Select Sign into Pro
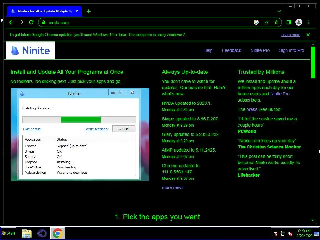The height and width of the screenshot is (240, 320). (x=292, y=50)
